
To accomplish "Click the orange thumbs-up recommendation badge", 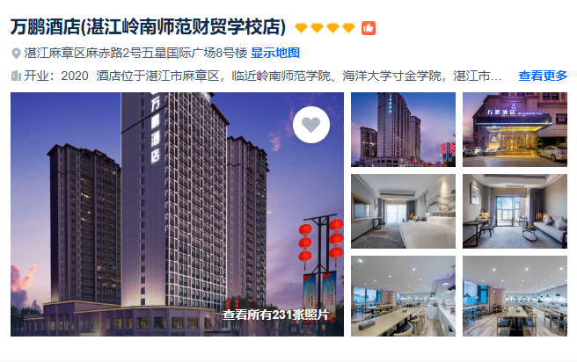I will (369, 28).
